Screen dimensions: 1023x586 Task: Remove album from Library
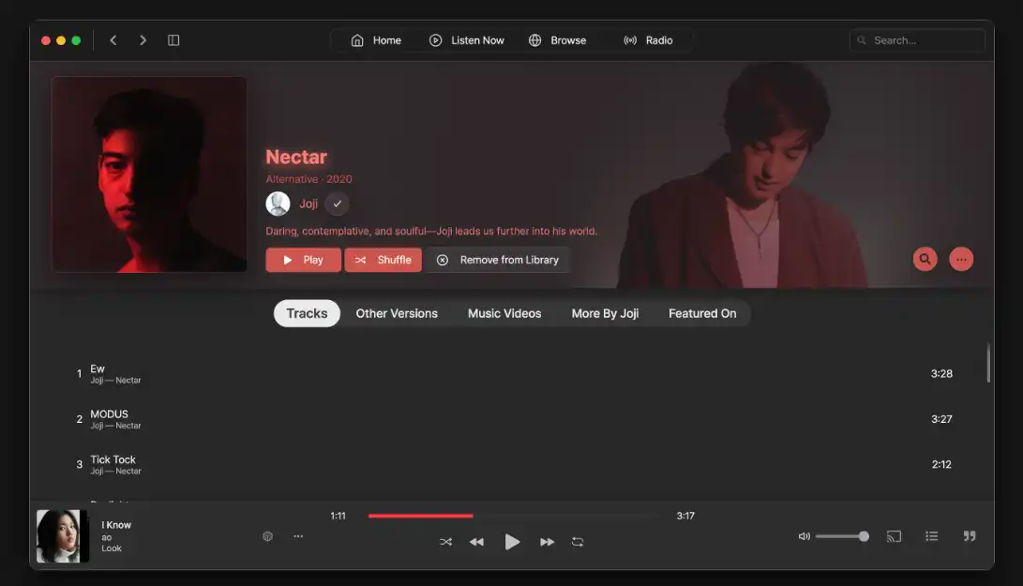tap(498, 260)
